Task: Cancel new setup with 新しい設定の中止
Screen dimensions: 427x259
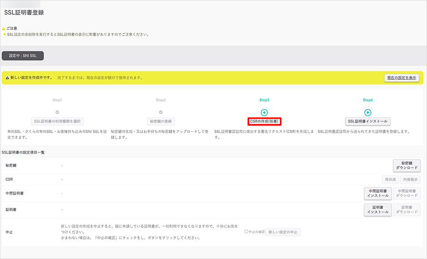Action: click(283, 232)
